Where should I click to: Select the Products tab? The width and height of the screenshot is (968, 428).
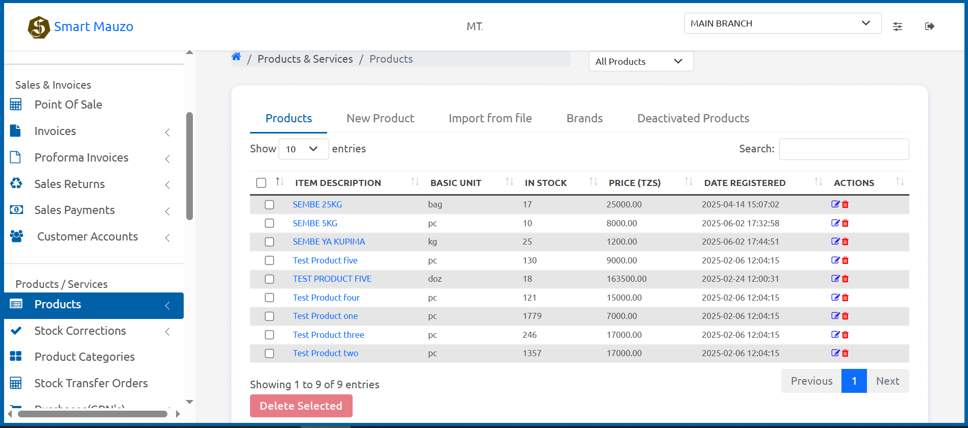288,118
